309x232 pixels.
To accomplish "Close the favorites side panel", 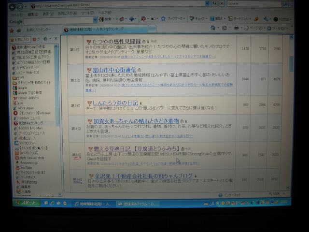I will (56, 39).
